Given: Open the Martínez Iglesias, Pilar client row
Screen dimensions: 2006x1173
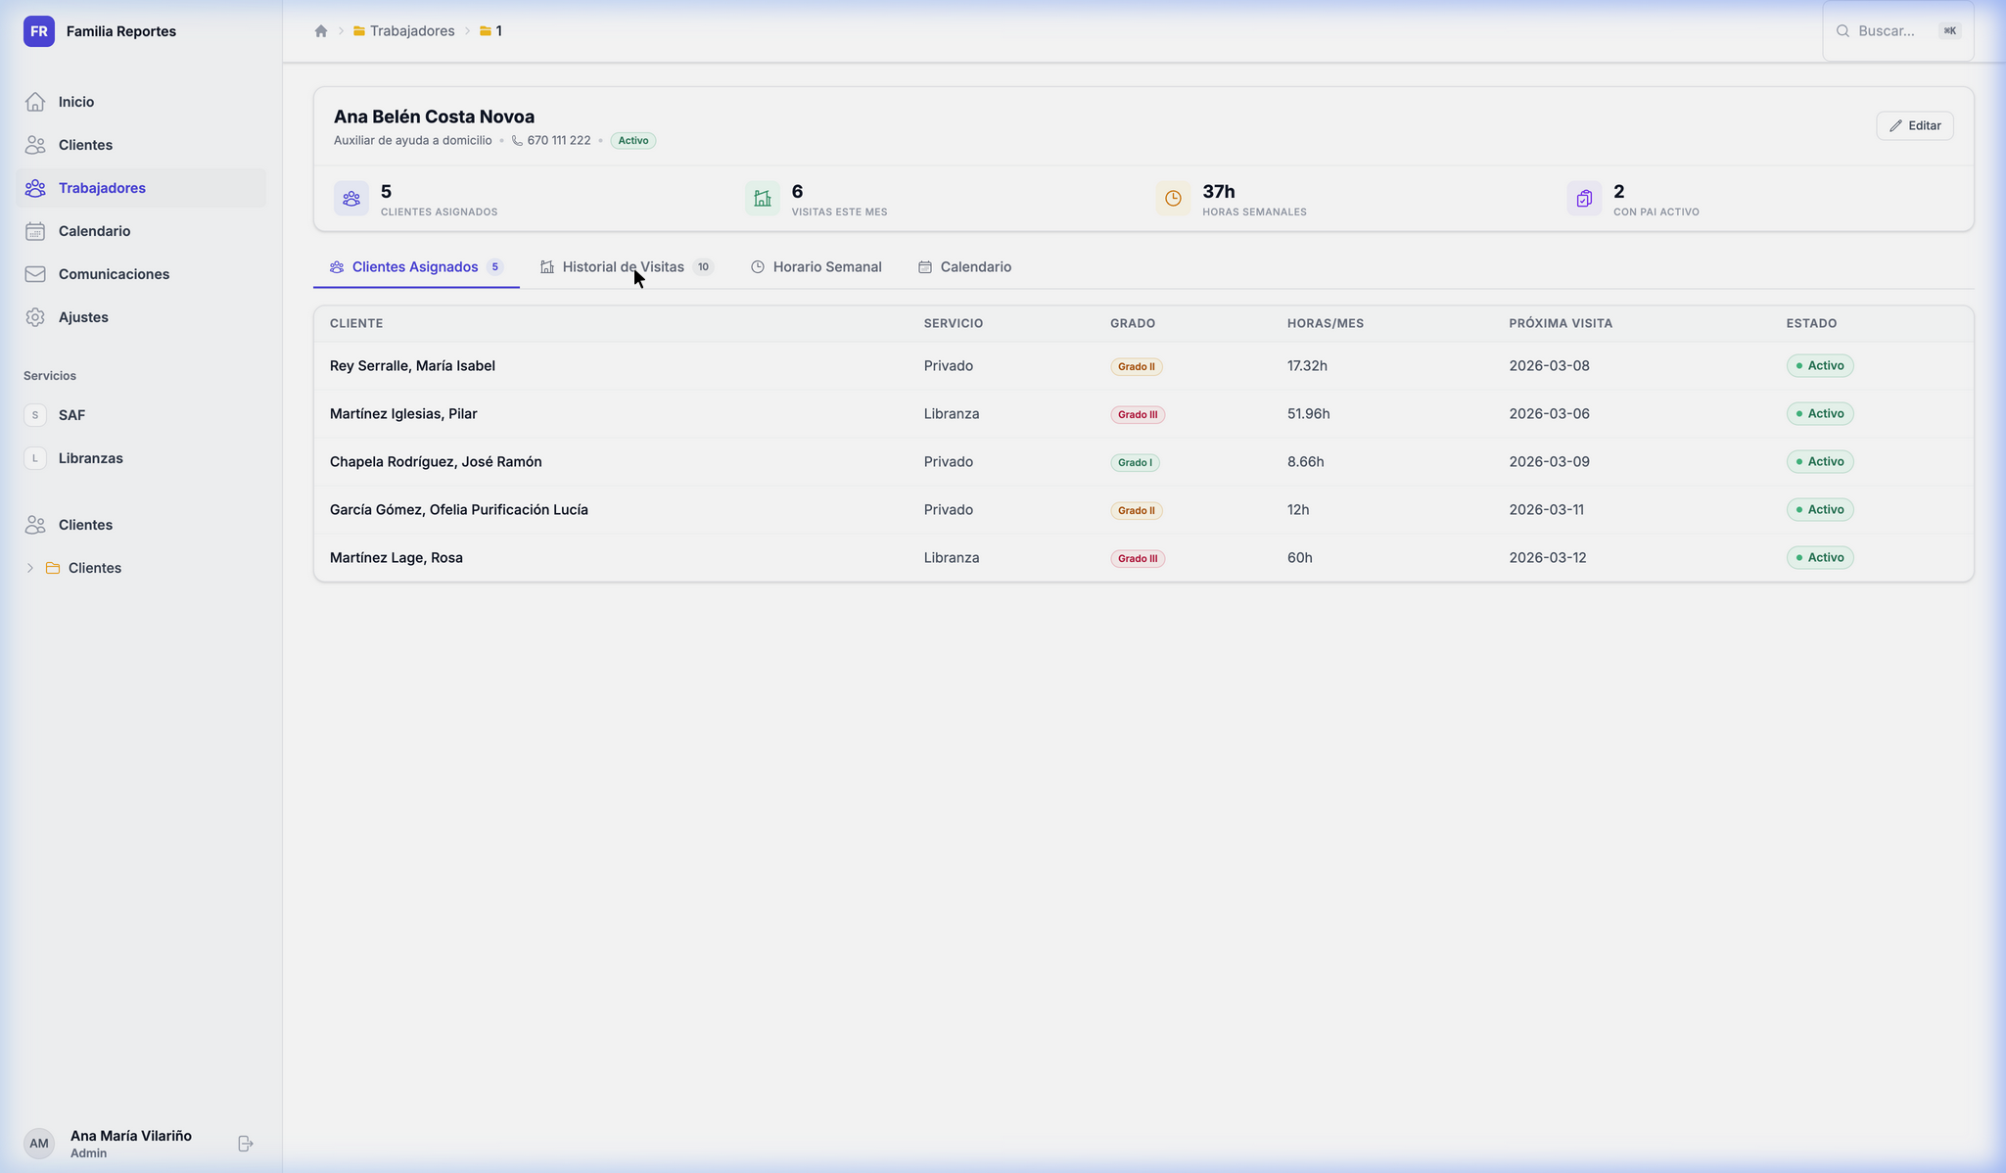Looking at the screenshot, I should click(x=403, y=414).
